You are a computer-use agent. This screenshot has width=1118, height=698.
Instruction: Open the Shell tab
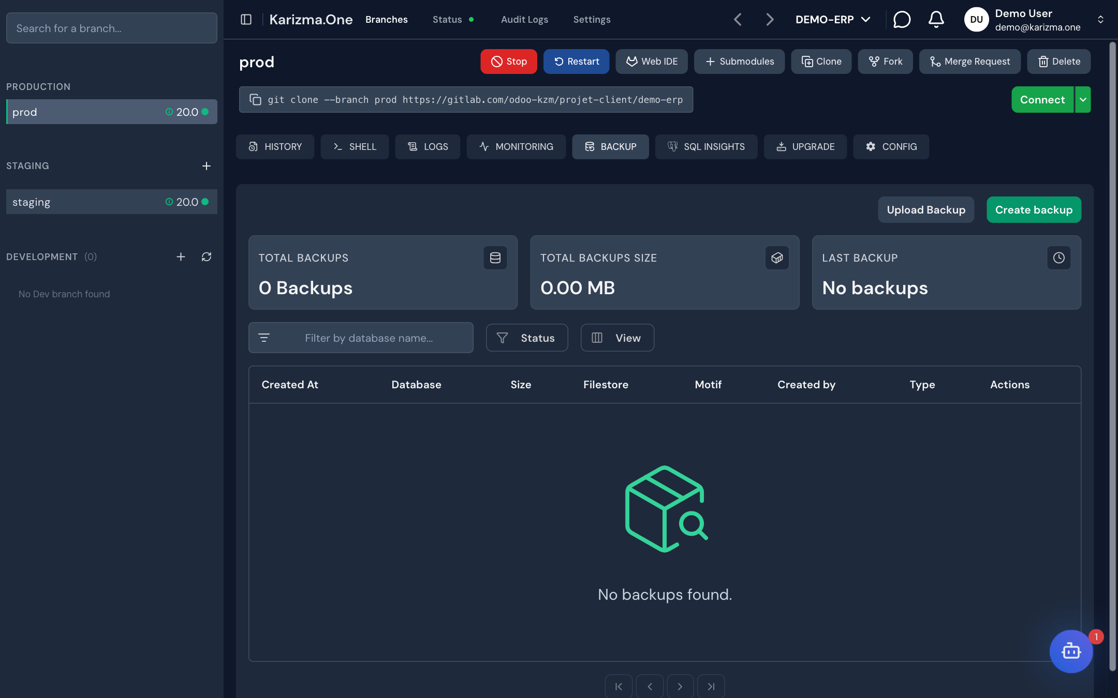tap(355, 147)
